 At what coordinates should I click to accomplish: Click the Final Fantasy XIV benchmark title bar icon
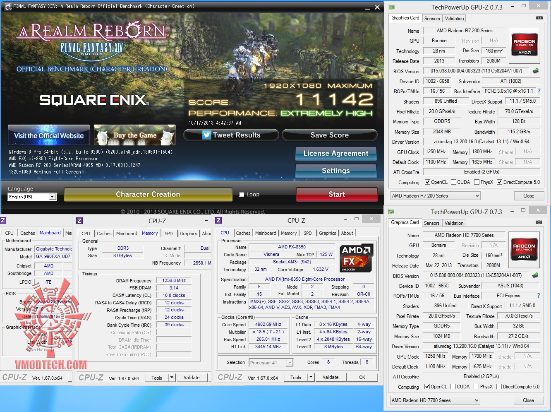(x=7, y=6)
